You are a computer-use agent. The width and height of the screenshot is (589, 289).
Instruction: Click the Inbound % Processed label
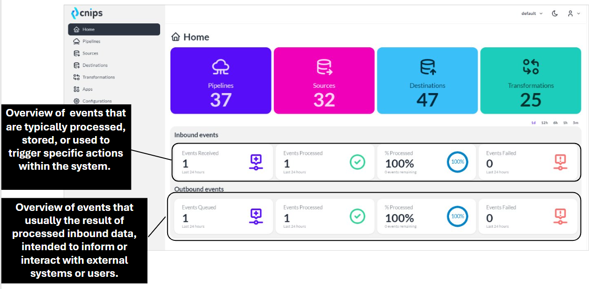pyautogui.click(x=399, y=153)
